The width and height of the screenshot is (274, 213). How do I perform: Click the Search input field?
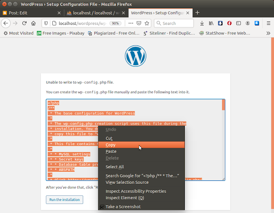pos(174,23)
